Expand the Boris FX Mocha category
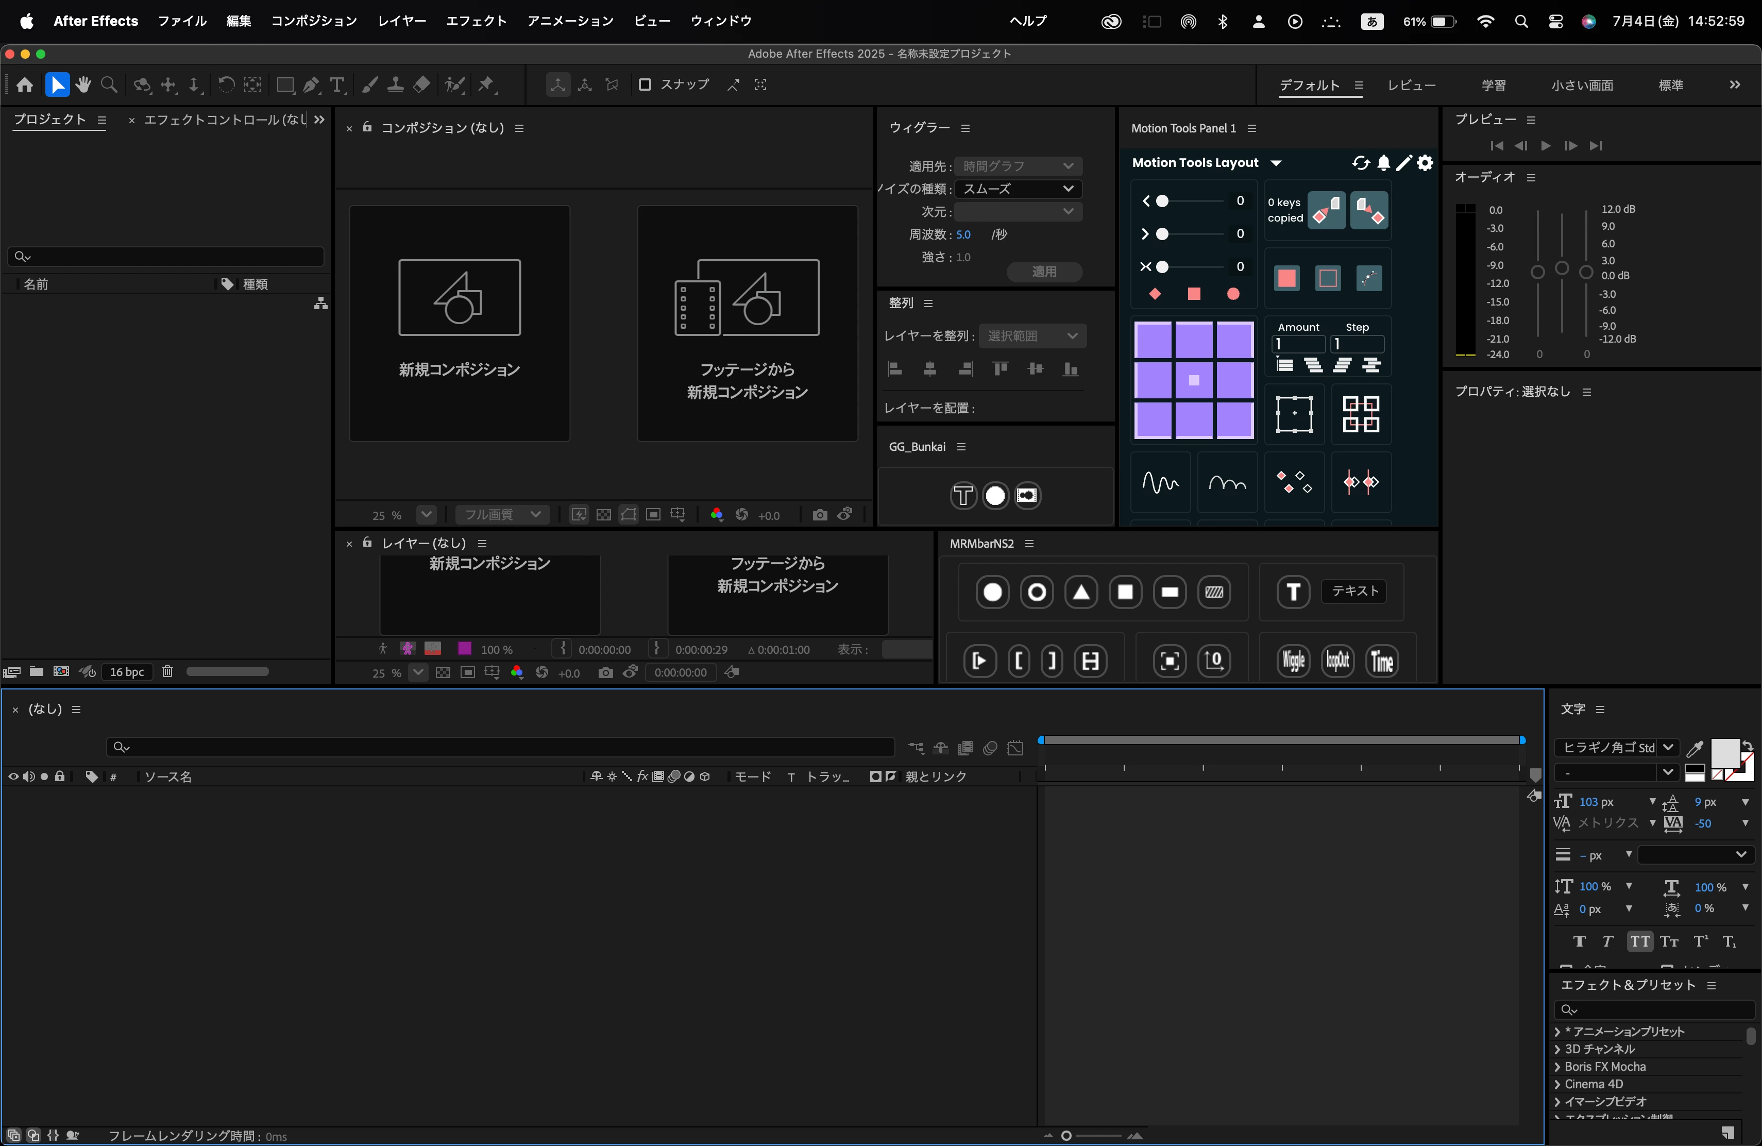 (1557, 1067)
